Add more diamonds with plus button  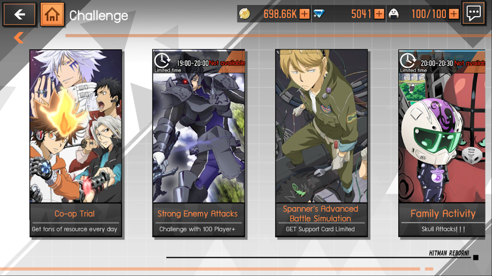click(379, 14)
